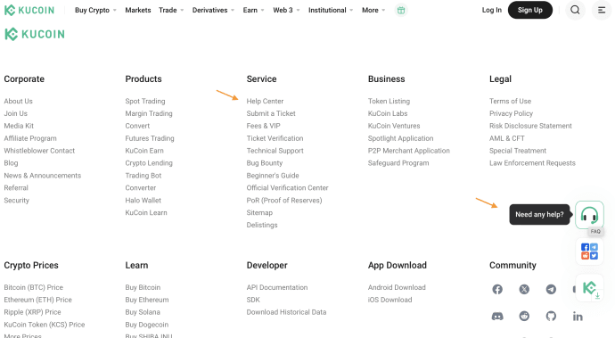Open Risk Disclosure Statement link

pos(530,126)
